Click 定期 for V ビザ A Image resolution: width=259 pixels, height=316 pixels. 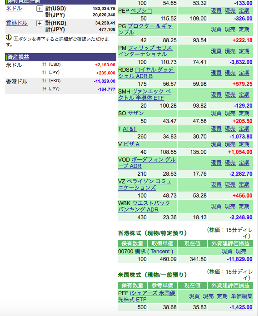[x=244, y=144]
